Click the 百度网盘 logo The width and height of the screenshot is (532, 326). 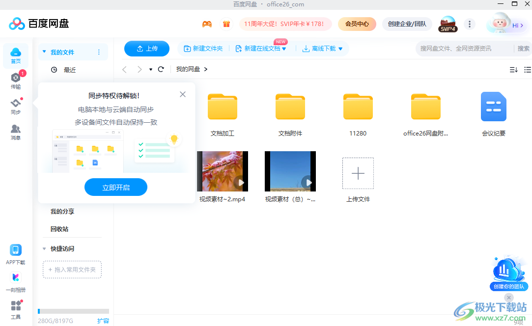[x=39, y=24]
